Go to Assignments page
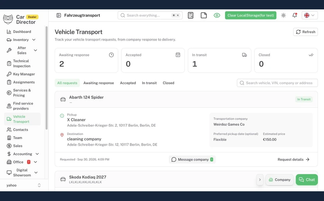Viewport: 324px width, 201px height. click(24, 82)
